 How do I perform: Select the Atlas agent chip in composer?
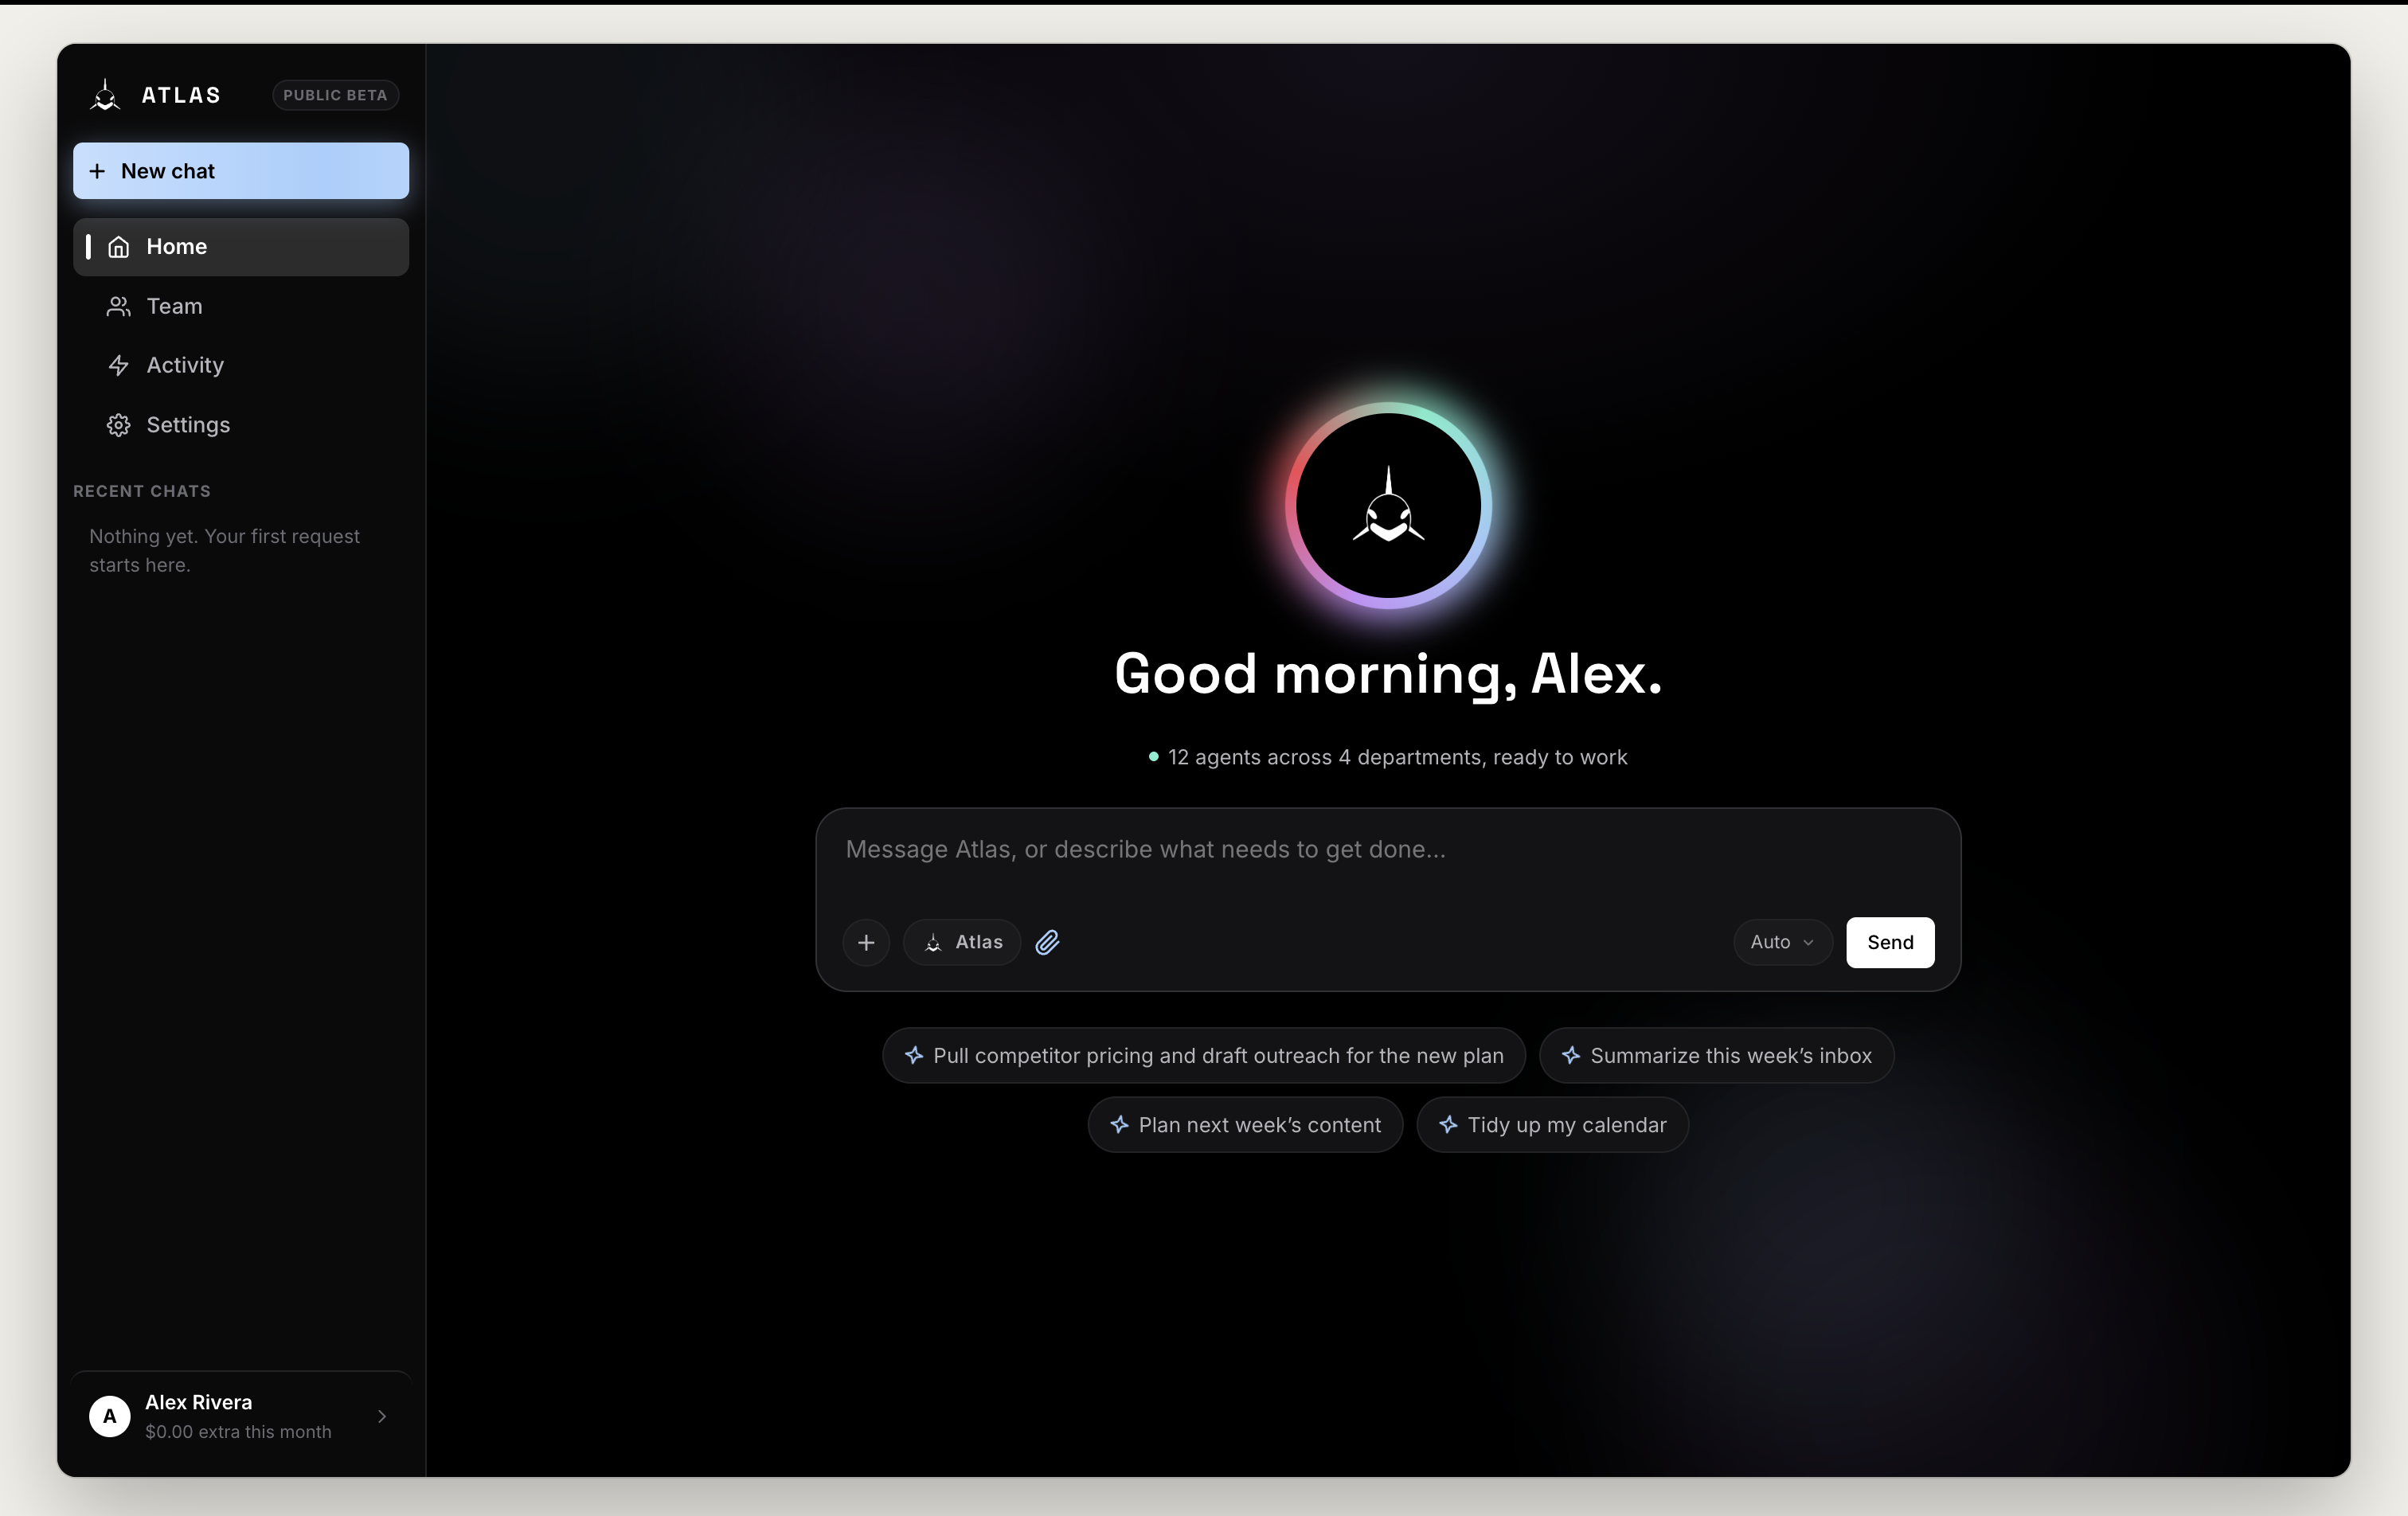click(962, 942)
